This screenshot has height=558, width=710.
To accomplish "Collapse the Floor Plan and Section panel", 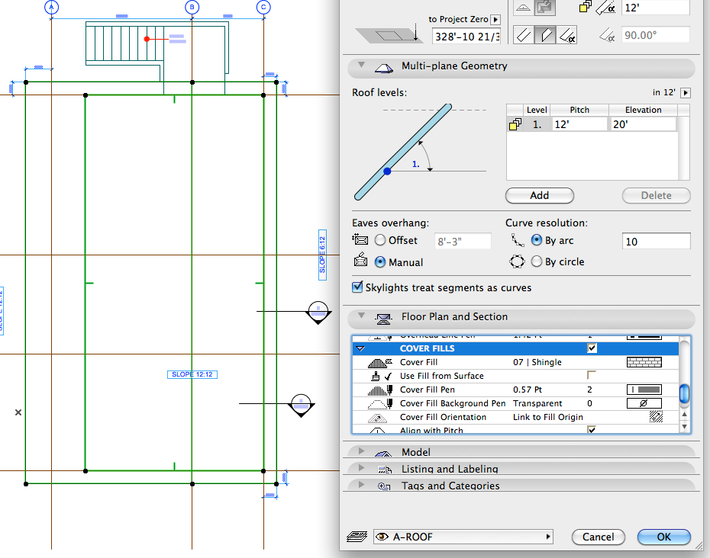I will point(361,315).
